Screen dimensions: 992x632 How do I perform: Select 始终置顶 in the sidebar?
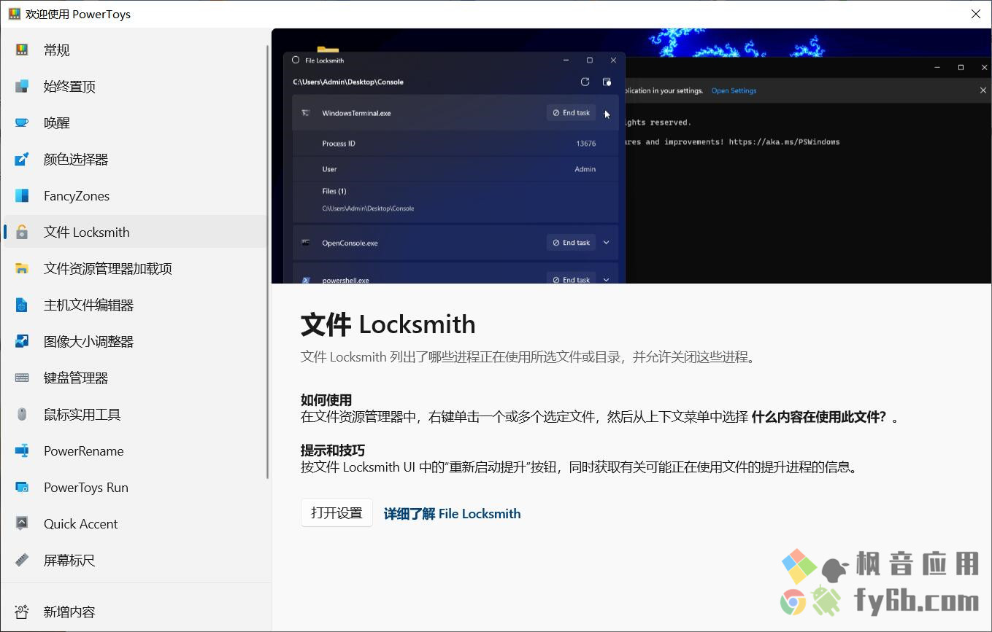(x=136, y=87)
